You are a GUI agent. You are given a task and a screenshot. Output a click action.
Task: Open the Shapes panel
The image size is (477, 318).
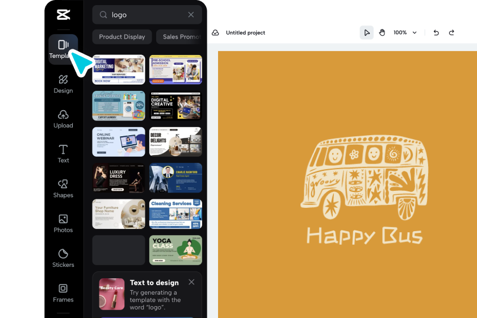(63, 188)
